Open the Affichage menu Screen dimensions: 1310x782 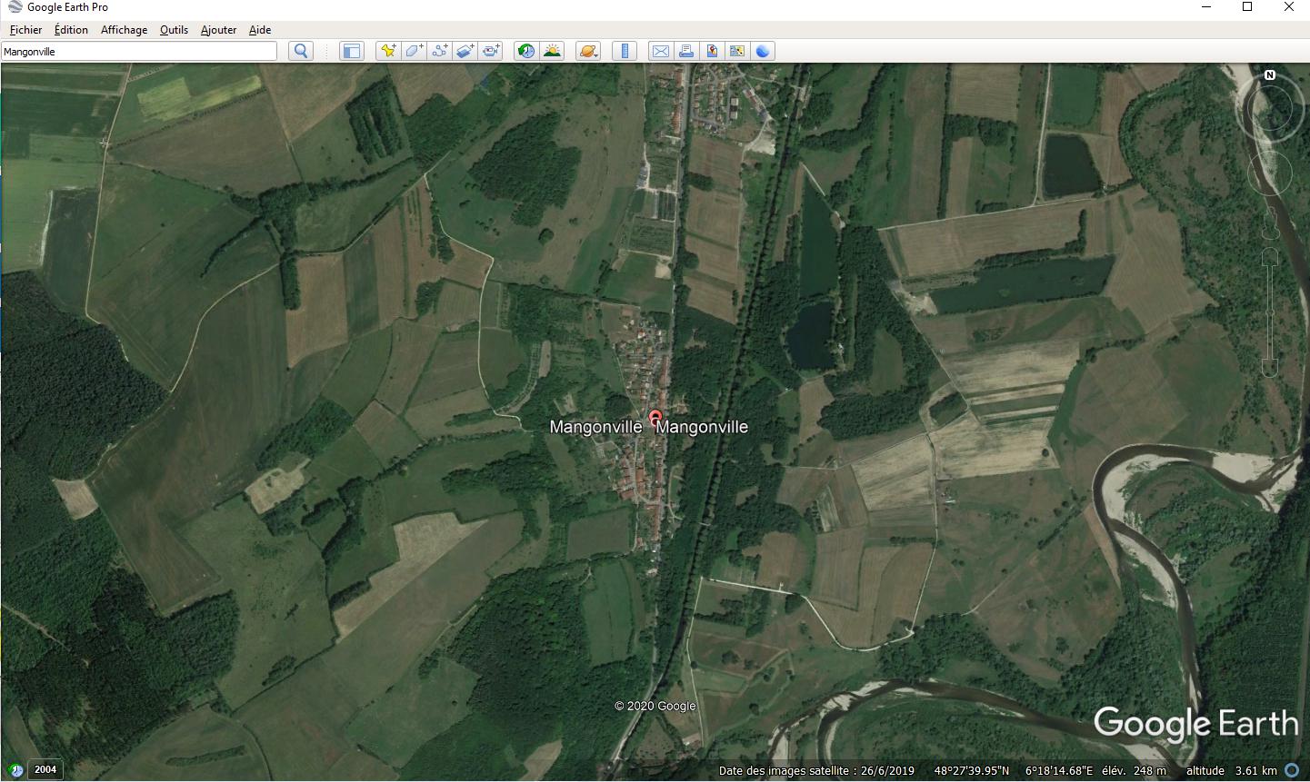[124, 30]
